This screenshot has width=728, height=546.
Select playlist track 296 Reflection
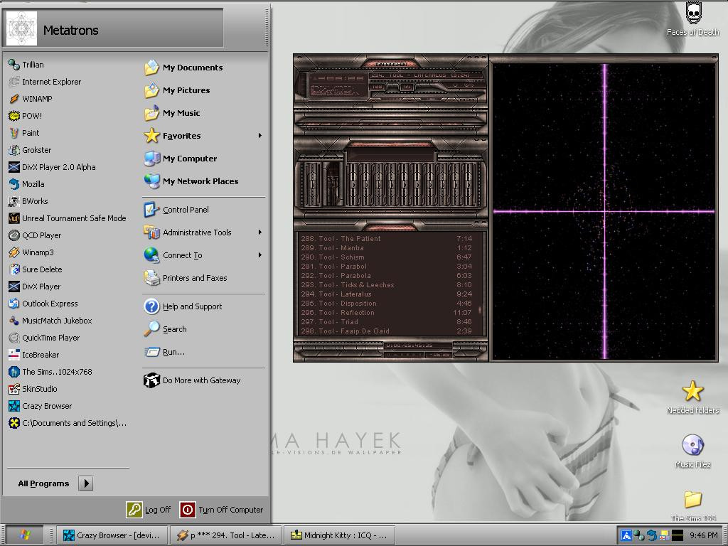[x=387, y=313]
